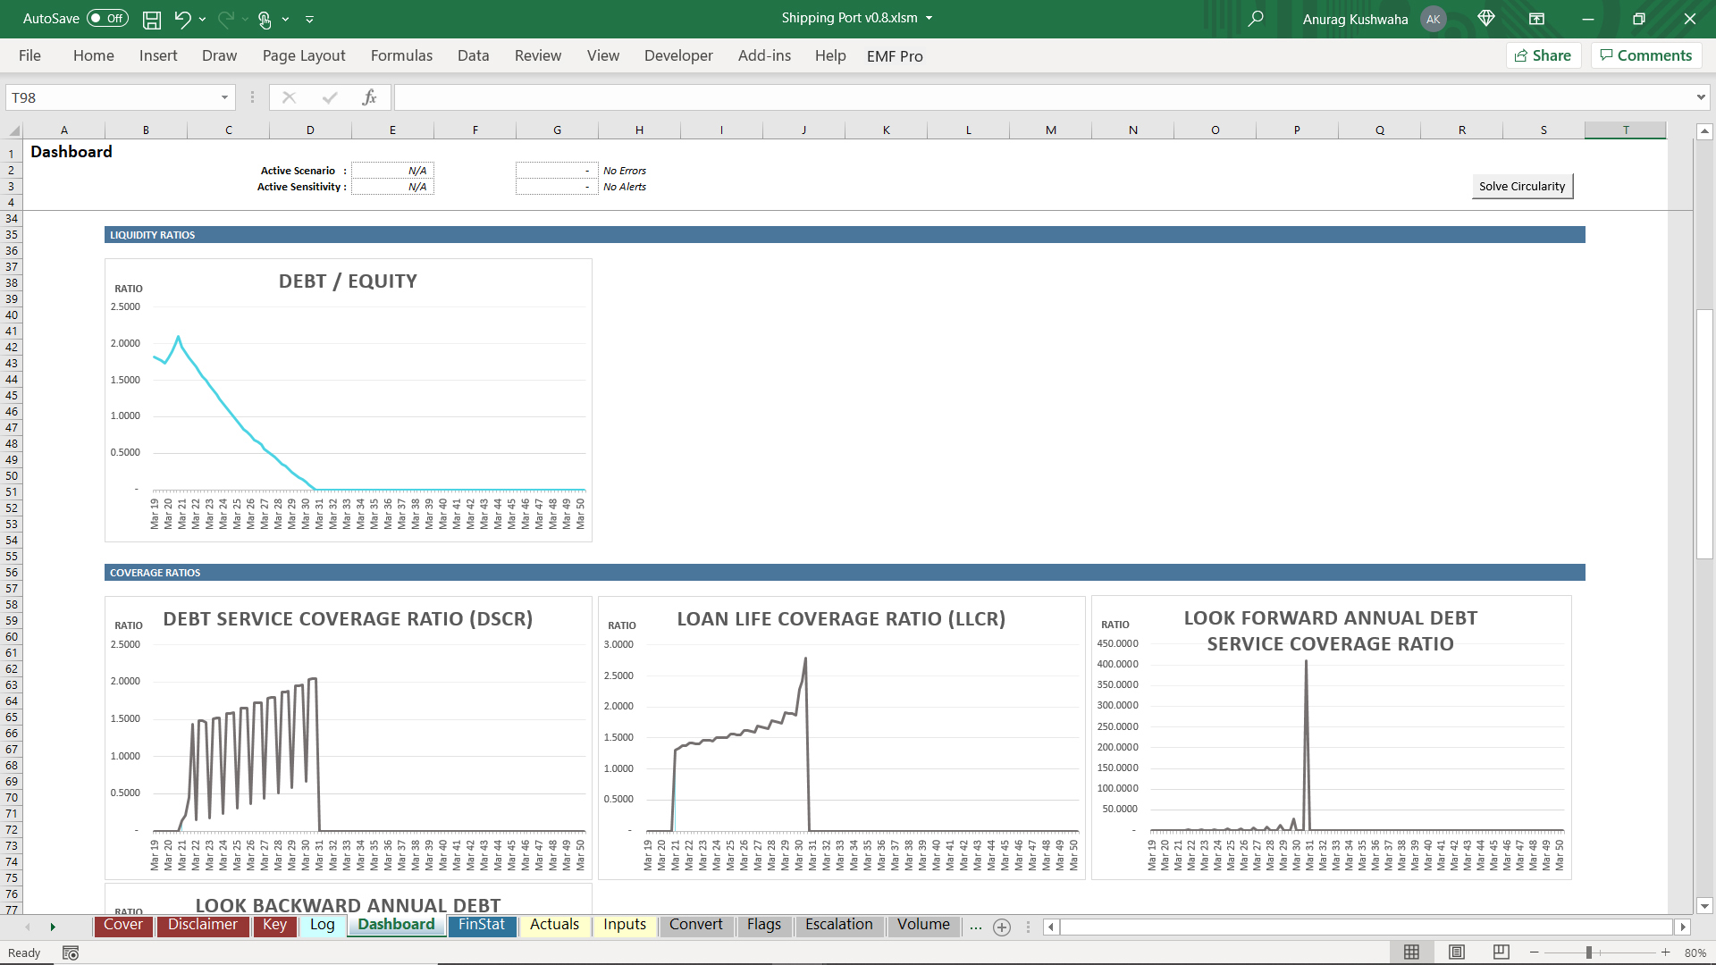Expand the formula bar chevron
1716x965 pixels.
click(1700, 97)
